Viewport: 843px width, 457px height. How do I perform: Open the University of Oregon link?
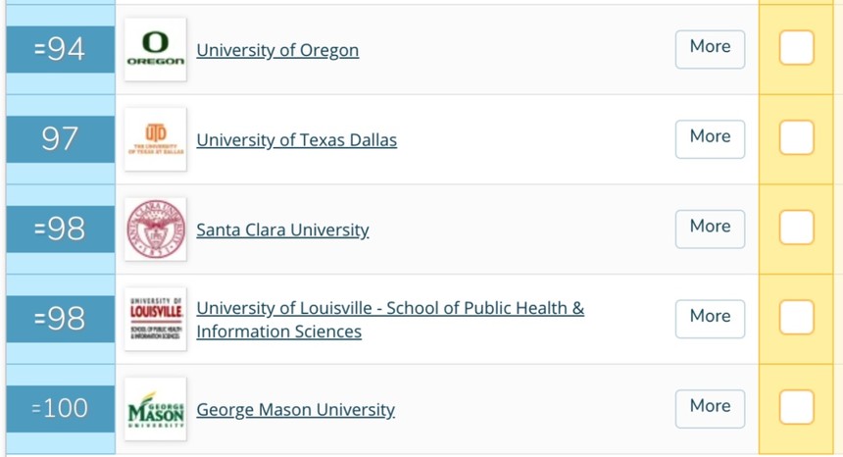(277, 51)
